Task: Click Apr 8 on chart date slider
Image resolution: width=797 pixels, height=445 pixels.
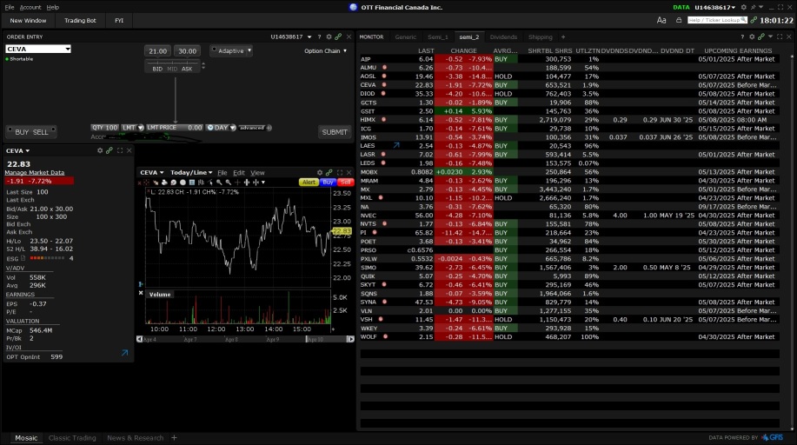Action: pos(231,339)
